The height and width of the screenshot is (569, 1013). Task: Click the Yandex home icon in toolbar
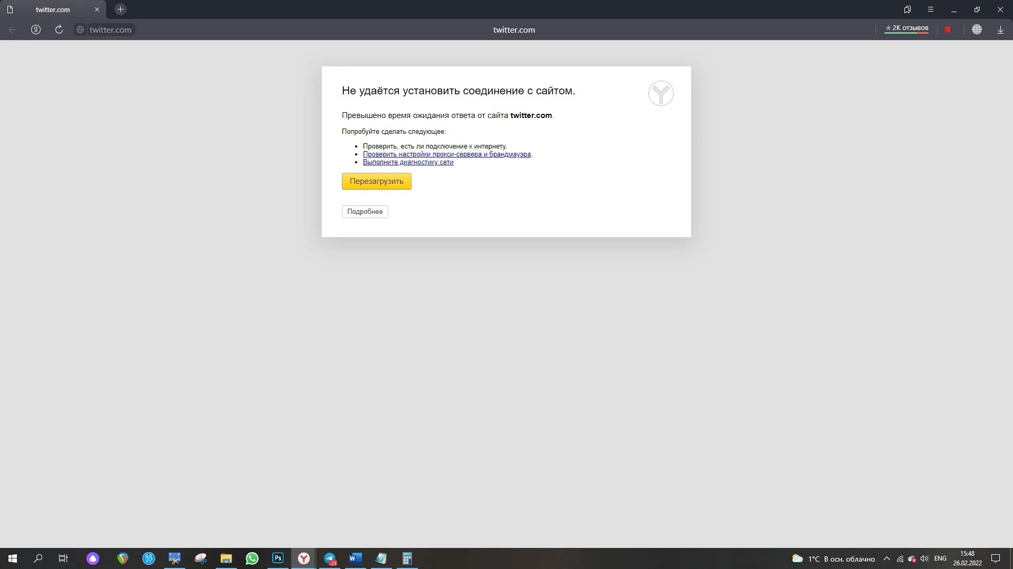(36, 30)
